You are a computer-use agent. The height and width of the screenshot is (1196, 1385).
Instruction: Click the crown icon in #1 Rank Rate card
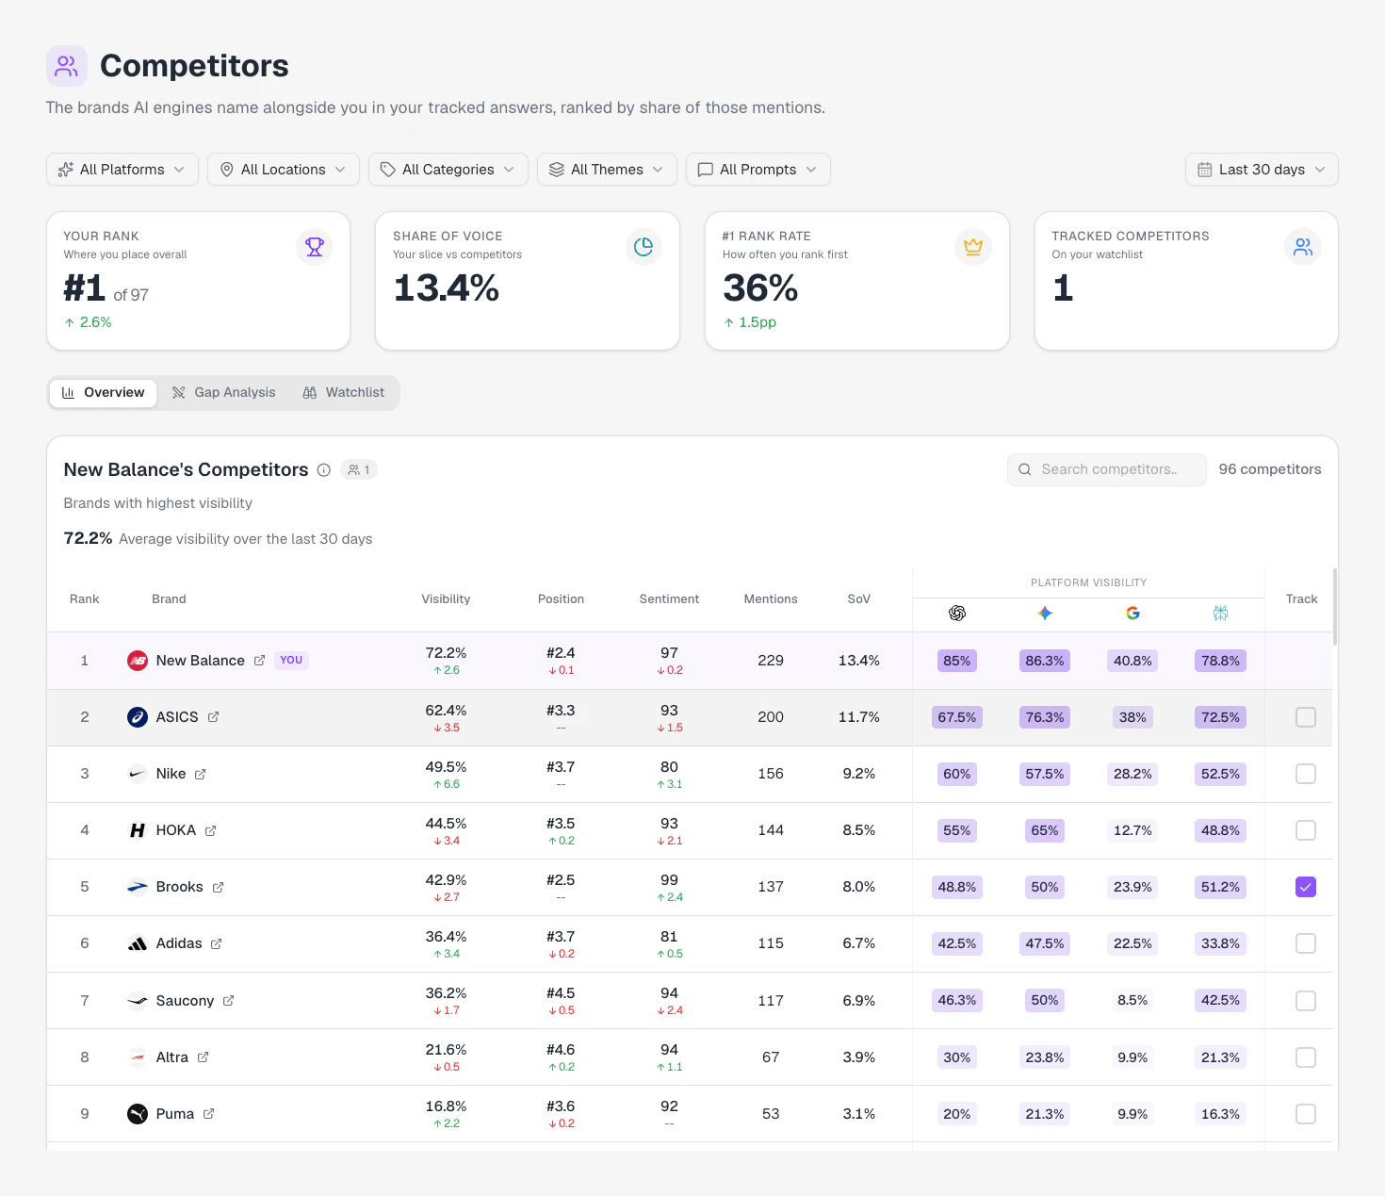coord(973,247)
